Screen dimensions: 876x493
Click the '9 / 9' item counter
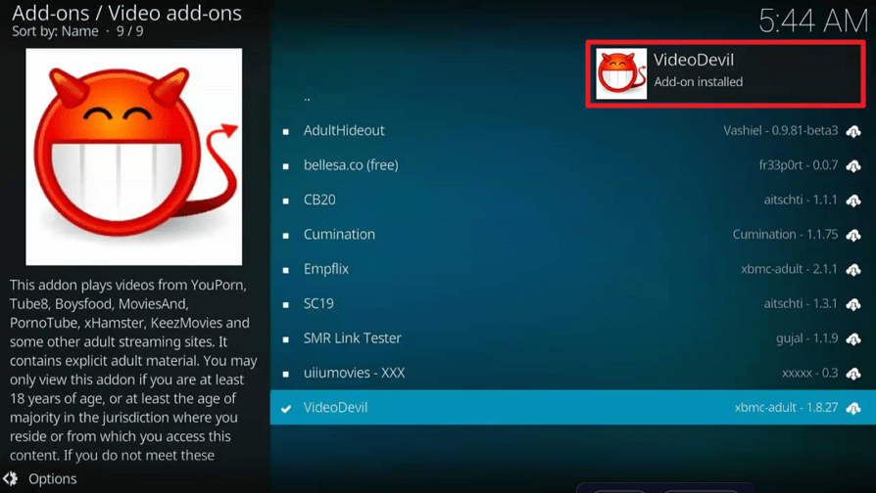(129, 31)
